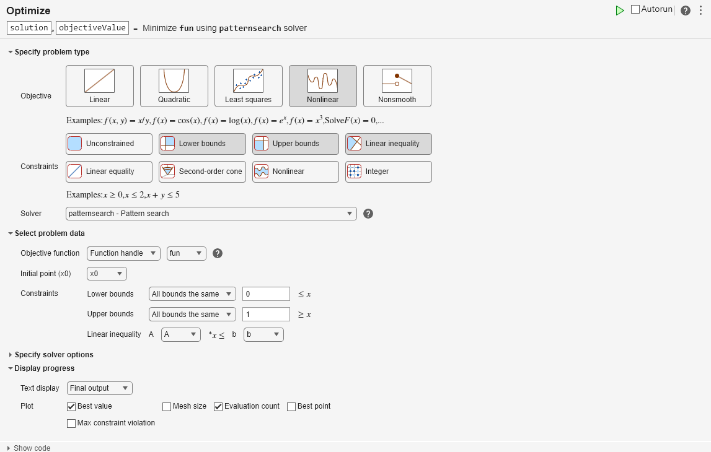711x452 pixels.
Task: Select the Least squares objective type
Action: [248, 86]
